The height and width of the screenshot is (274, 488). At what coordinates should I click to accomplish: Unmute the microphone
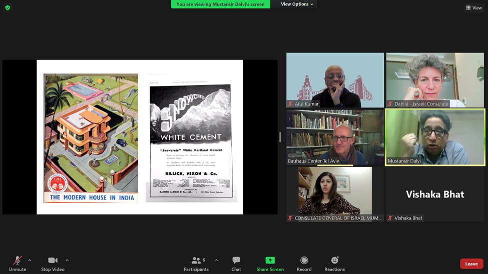click(18, 263)
